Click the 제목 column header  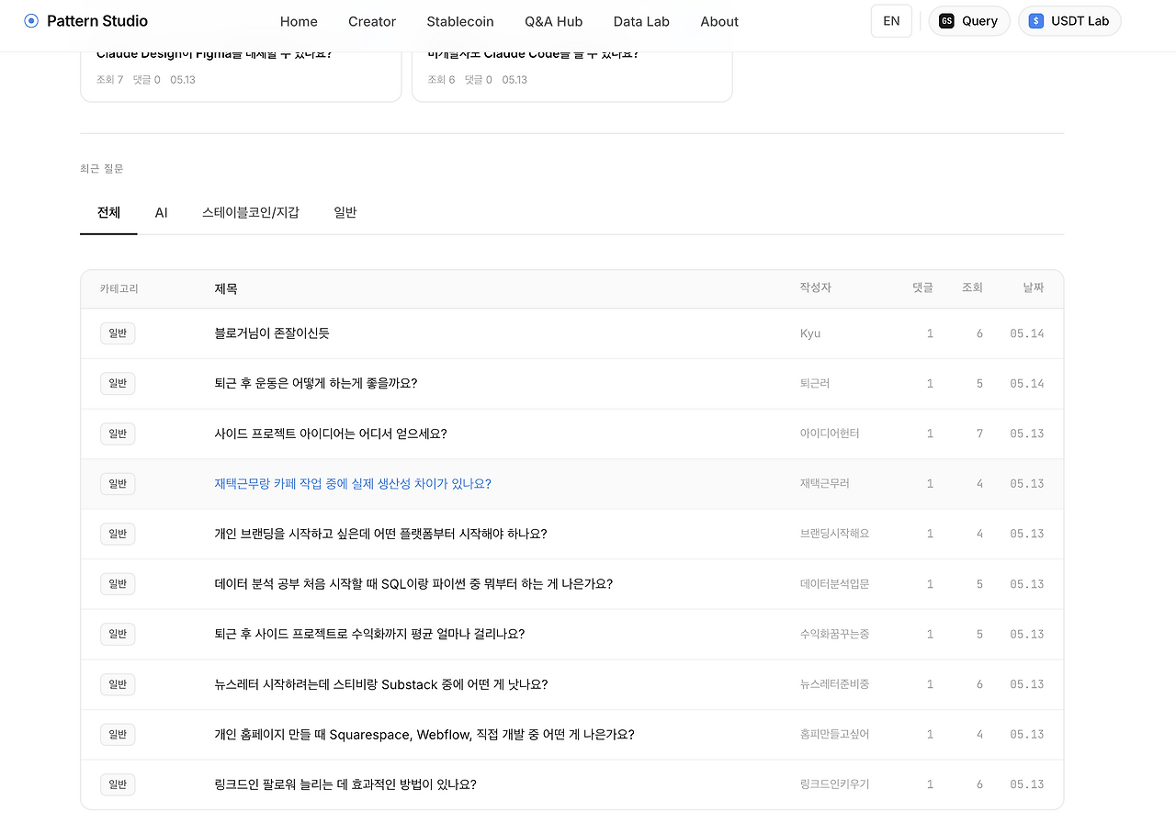(226, 288)
